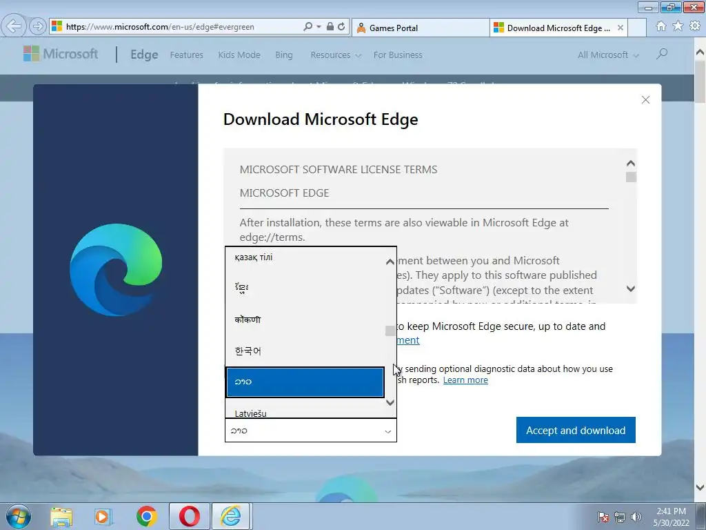The image size is (706, 530).
Task: Open For Business in Edge navigation
Action: (398, 55)
